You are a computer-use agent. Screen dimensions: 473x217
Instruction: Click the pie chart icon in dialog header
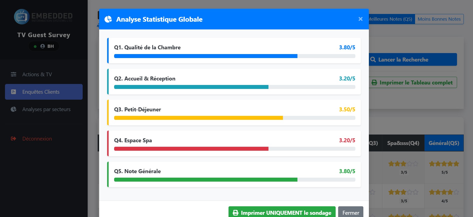click(x=108, y=19)
